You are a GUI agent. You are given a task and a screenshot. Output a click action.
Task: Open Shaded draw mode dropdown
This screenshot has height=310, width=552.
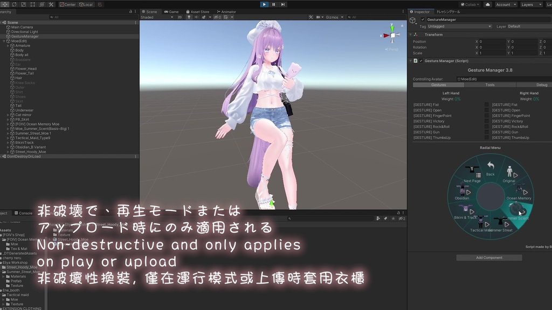coord(157,17)
